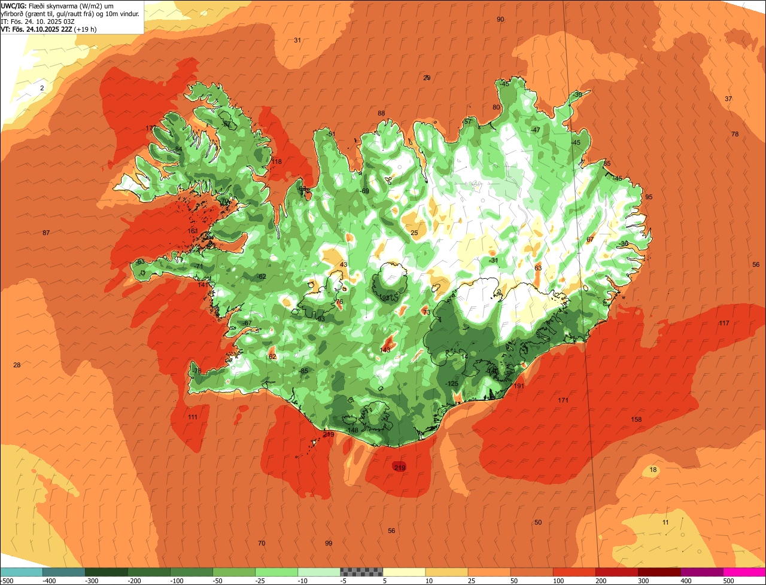Select the dark red 300 to 400 swatch

point(659,572)
